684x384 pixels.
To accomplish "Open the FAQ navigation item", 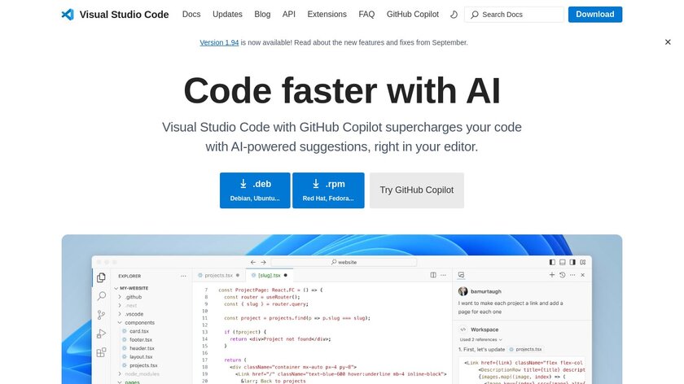I will pos(366,15).
